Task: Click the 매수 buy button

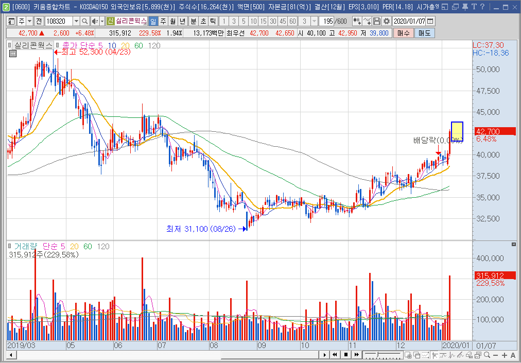Action: pos(403,33)
